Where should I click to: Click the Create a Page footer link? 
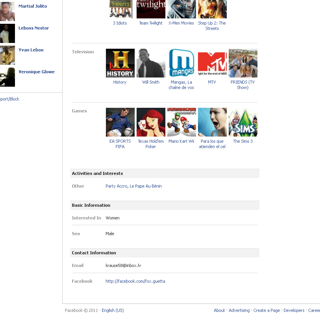pyautogui.click(x=266, y=310)
